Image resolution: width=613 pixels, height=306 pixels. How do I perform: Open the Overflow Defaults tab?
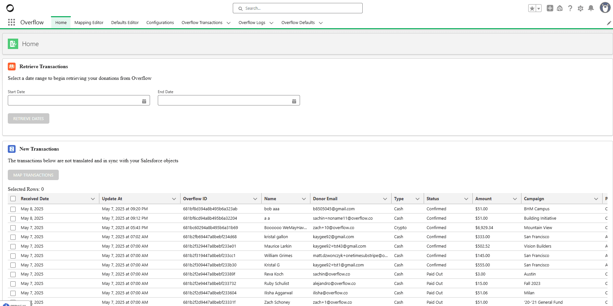(298, 22)
